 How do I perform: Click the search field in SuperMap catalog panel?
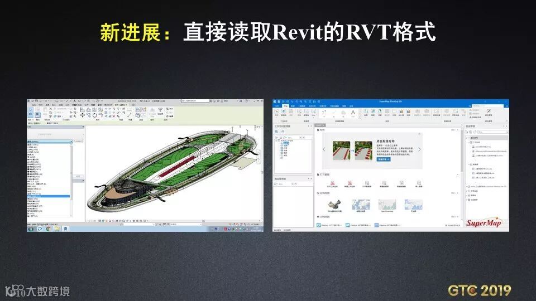(493, 132)
